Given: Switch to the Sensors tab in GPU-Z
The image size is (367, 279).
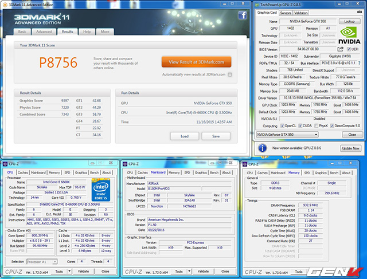Looking at the screenshot, I should tap(285, 12).
